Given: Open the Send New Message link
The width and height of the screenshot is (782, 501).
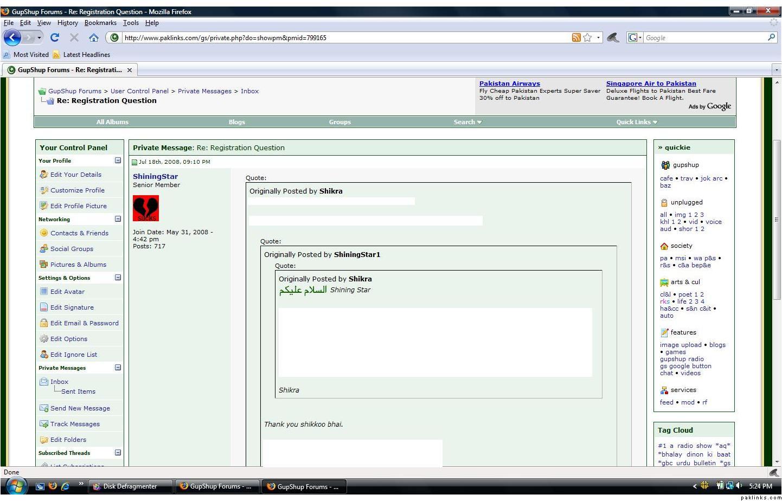Looking at the screenshot, I should pos(80,408).
